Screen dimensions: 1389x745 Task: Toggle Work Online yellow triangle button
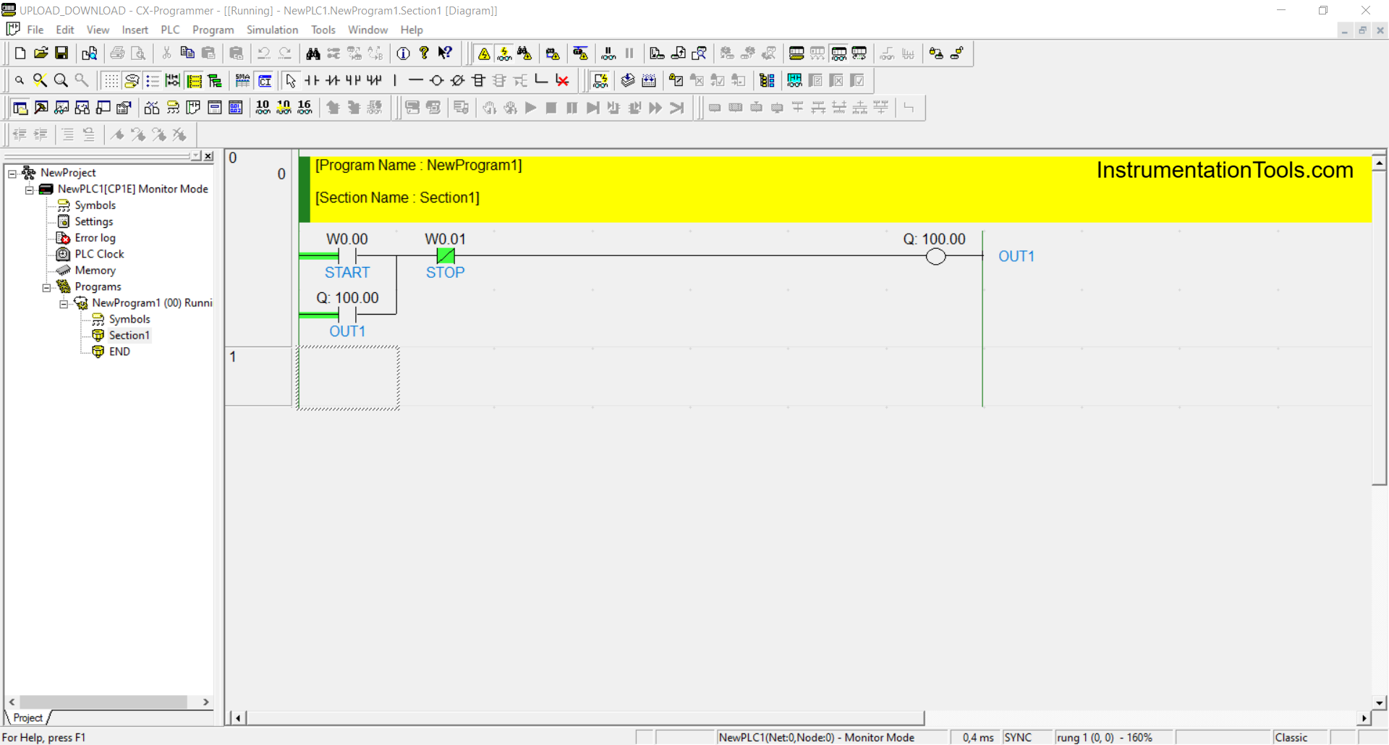click(484, 53)
